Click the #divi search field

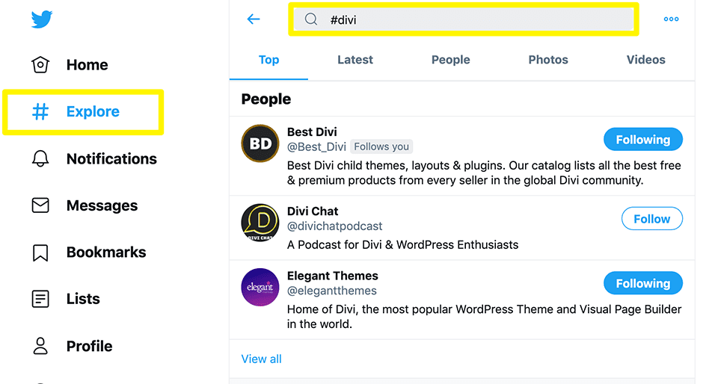(464, 20)
